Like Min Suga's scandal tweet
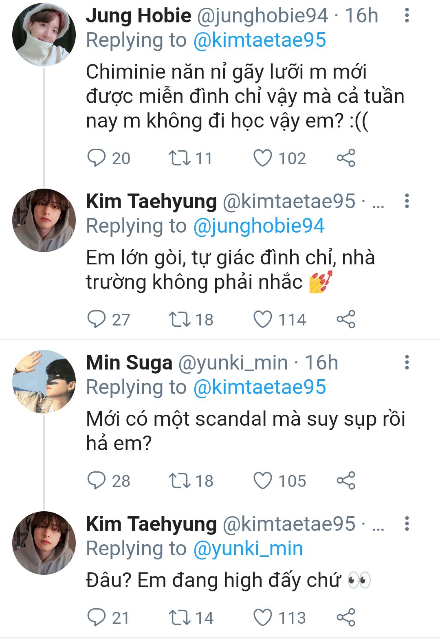The image size is (440, 640). click(263, 481)
